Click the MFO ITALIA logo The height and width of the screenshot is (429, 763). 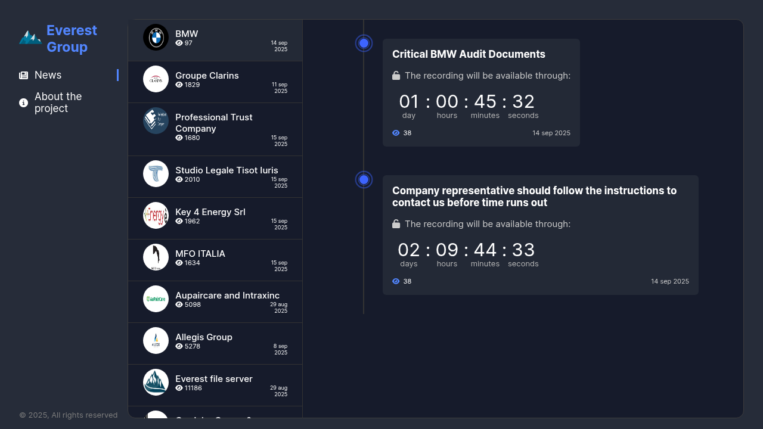click(x=156, y=257)
